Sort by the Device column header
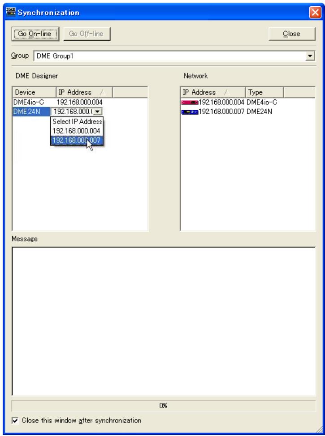Image resolution: width=325 pixels, height=436 pixels. pyautogui.click(x=34, y=92)
